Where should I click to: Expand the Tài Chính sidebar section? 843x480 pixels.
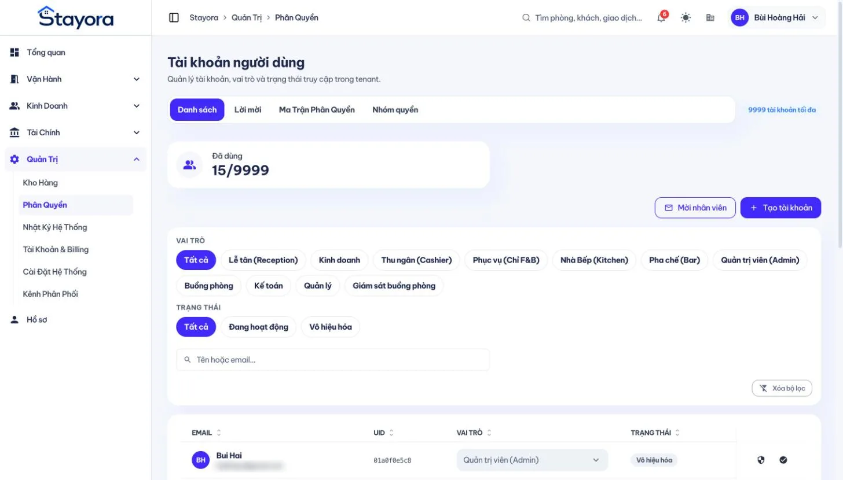[75, 132]
